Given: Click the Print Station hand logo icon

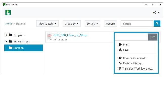Looking at the screenshot, I should click(x=8, y=13).
